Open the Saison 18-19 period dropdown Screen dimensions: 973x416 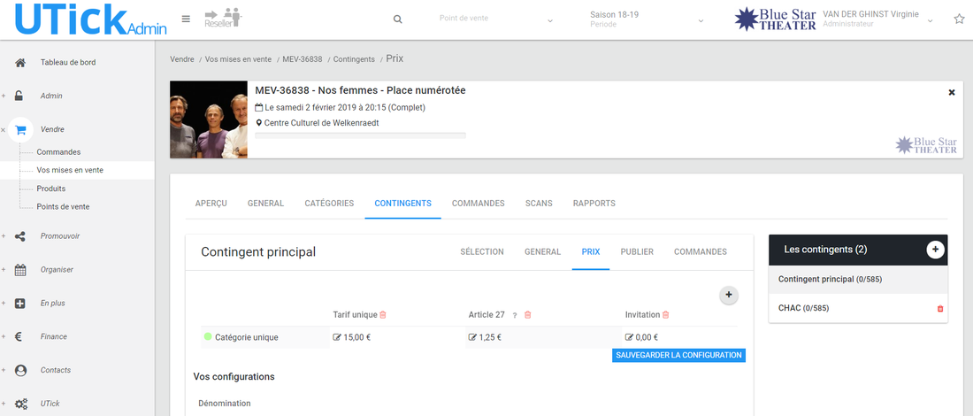coord(646,19)
